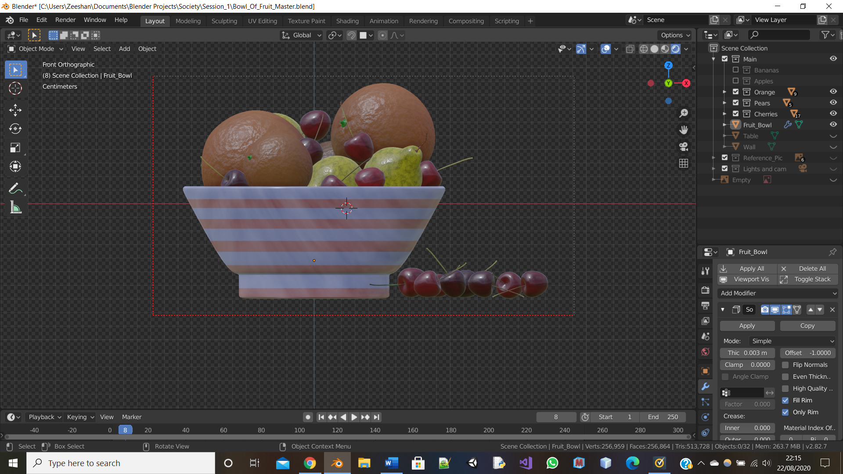Click the Copy modifier button
The image size is (843, 474).
tap(807, 326)
